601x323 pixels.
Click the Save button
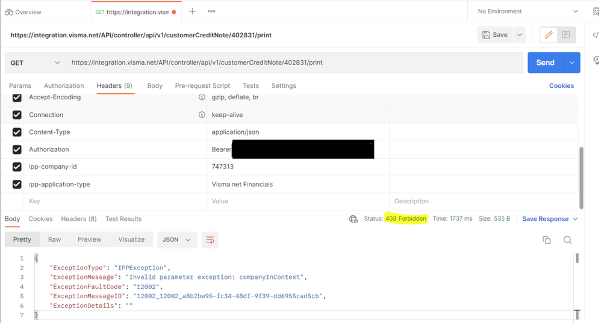tap(495, 35)
